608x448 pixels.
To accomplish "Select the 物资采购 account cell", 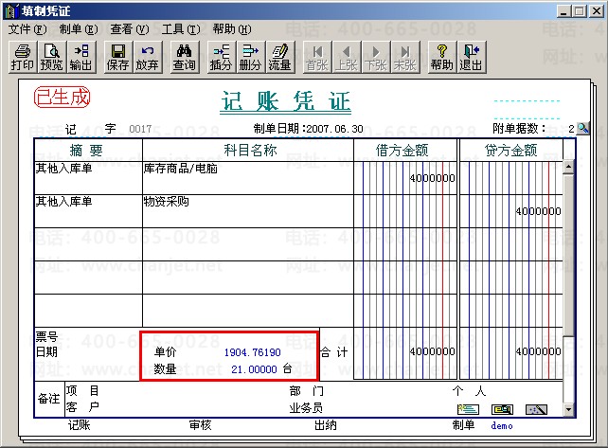I will 248,211.
